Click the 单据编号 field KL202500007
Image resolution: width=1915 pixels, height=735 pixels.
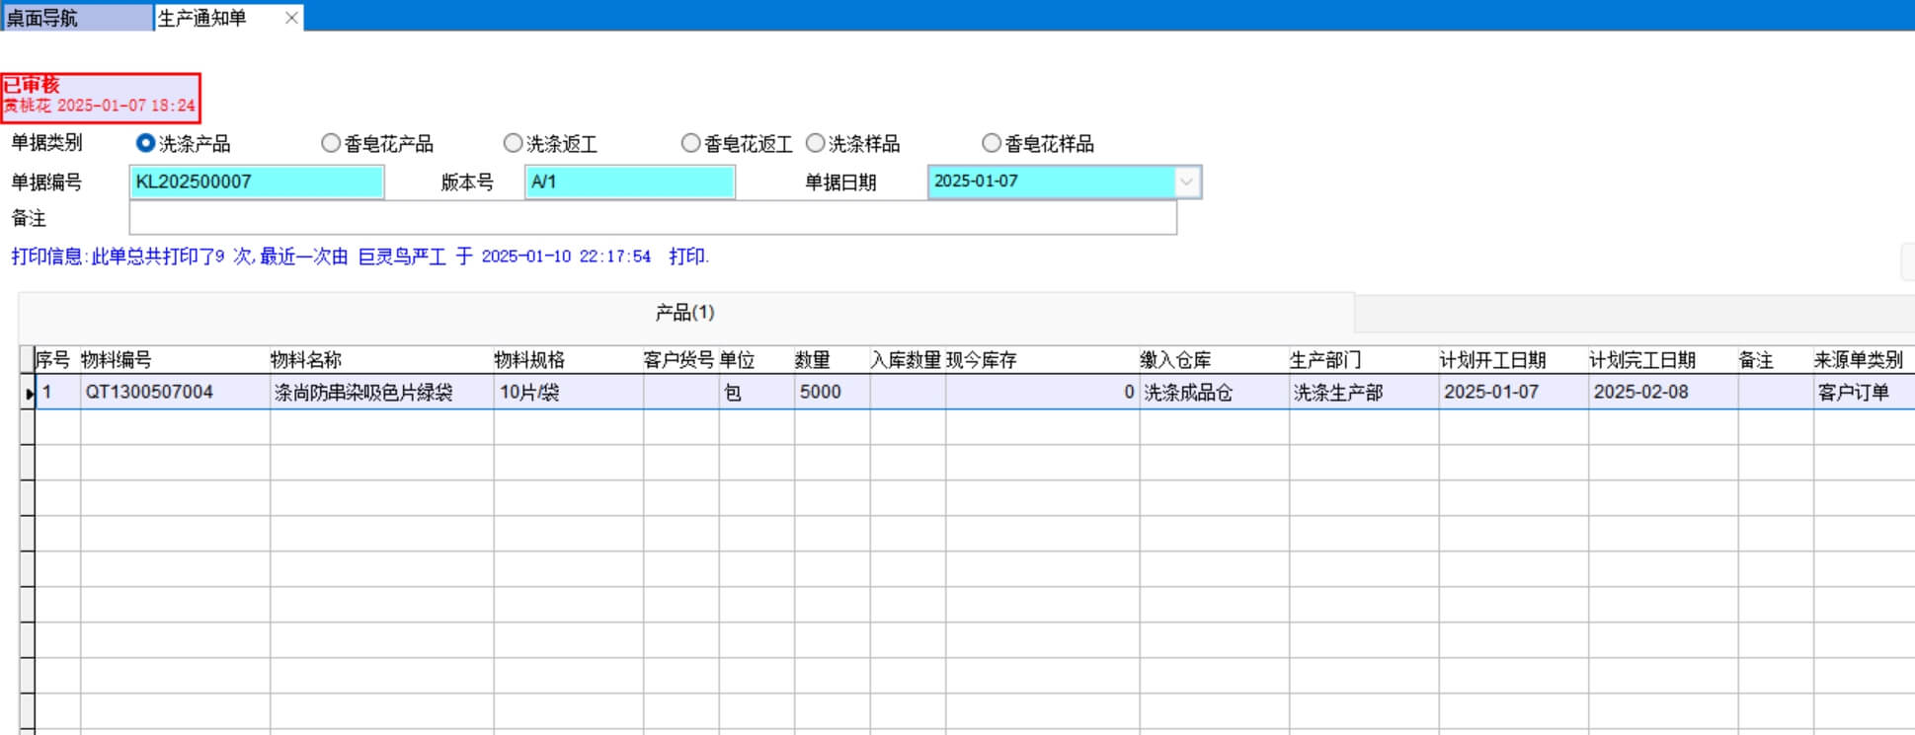click(x=256, y=183)
